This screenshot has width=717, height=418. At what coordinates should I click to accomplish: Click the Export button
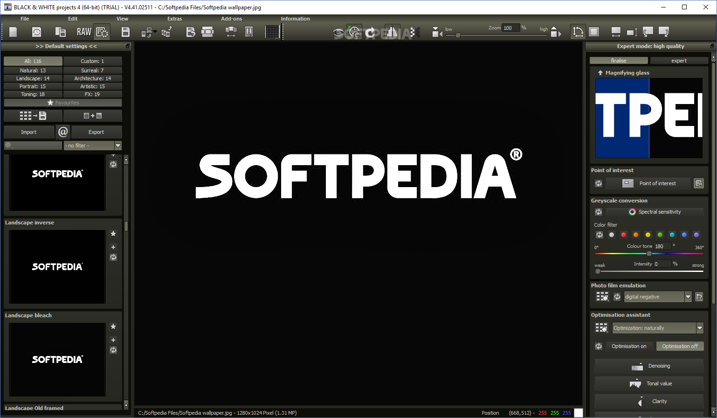(96, 132)
